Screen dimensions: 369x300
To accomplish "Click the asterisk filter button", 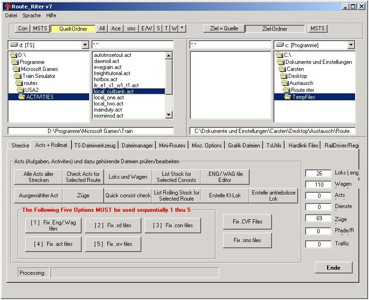I will 182,28.
